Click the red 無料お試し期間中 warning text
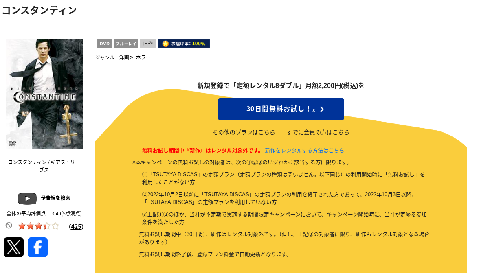This screenshot has height=278, width=479. tap(202, 151)
